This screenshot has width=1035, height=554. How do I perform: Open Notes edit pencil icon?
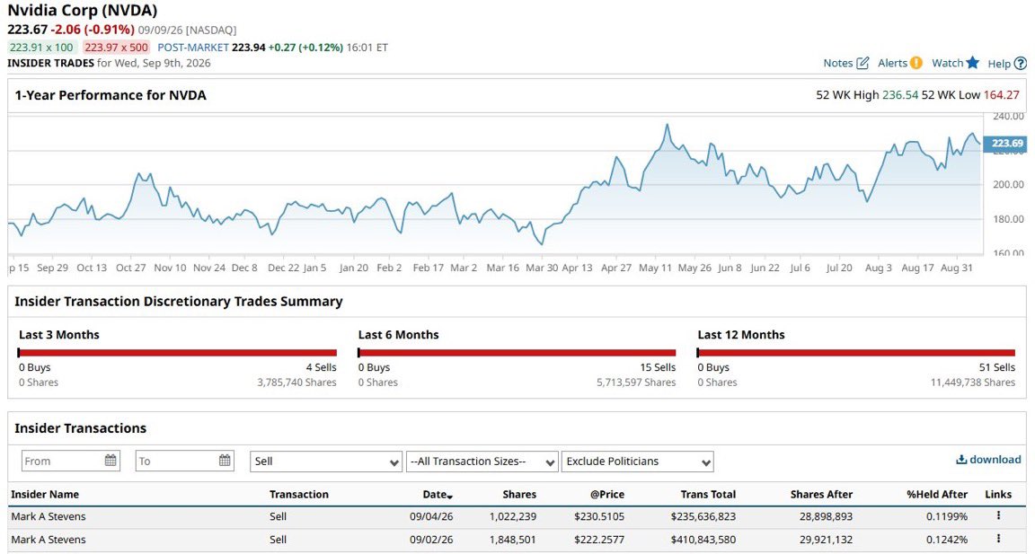862,64
